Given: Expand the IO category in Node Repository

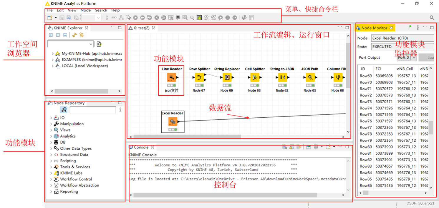Looking at the screenshot, I should (x=51, y=118).
